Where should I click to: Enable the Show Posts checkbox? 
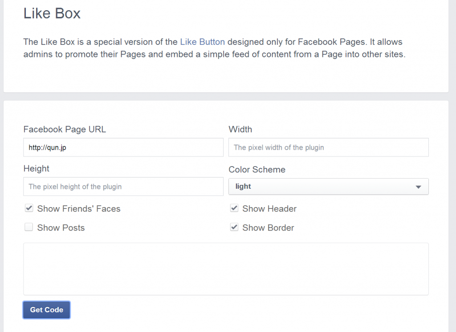(x=29, y=228)
